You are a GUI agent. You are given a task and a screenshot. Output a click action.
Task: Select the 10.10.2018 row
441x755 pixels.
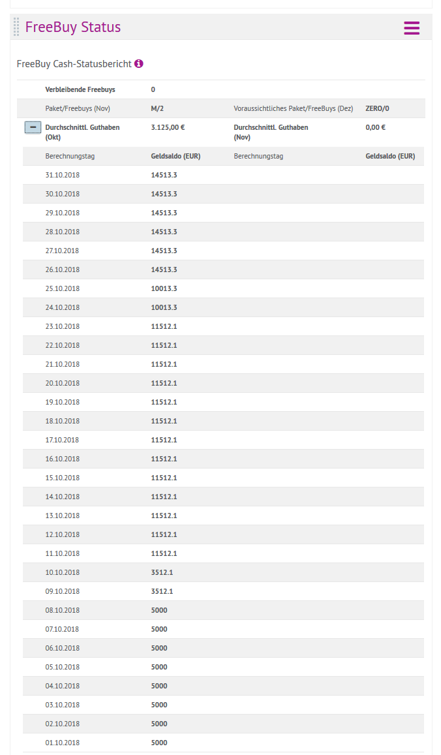point(63,572)
